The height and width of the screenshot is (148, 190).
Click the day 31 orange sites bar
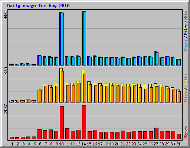click(x=179, y=97)
